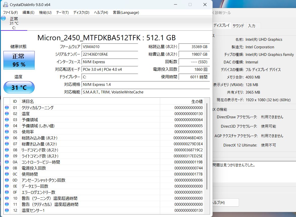This screenshot has width=296, height=217.
Task: Click rotation rate value ---- (SSD)
Action: click(194, 62)
